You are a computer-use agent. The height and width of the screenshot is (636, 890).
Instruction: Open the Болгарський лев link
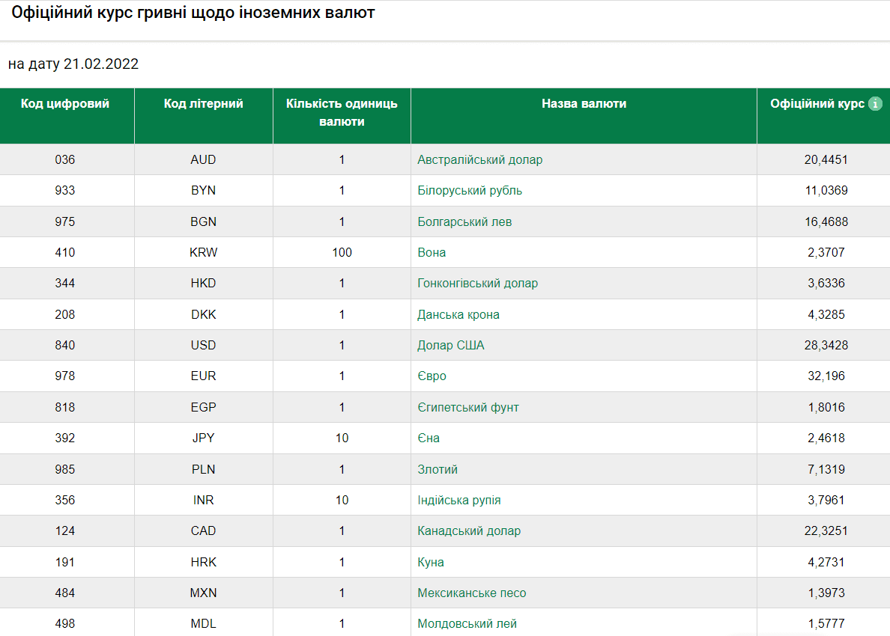coord(464,221)
